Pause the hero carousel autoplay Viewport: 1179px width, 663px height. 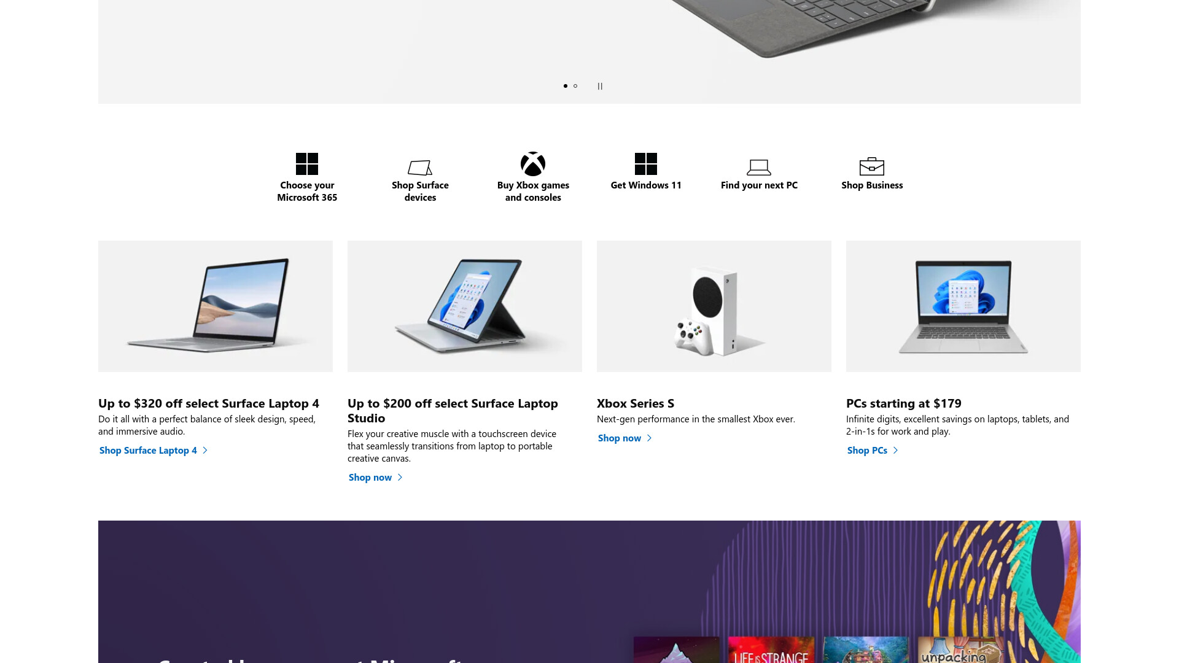tap(600, 86)
